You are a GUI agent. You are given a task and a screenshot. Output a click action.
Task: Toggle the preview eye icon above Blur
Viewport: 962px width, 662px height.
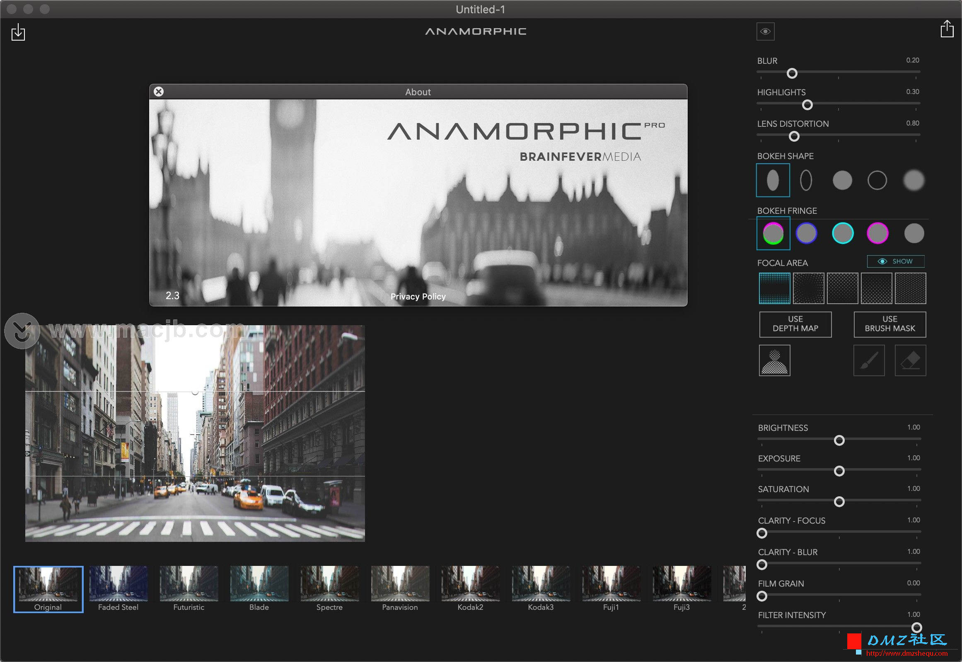pos(765,31)
